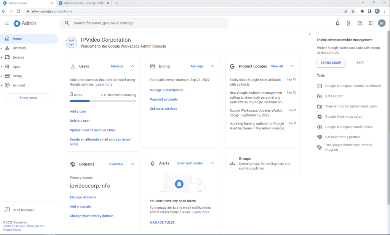Screen dimensions: 390x235
Task: Open the tasks hourglass icon
Action: (349, 23)
